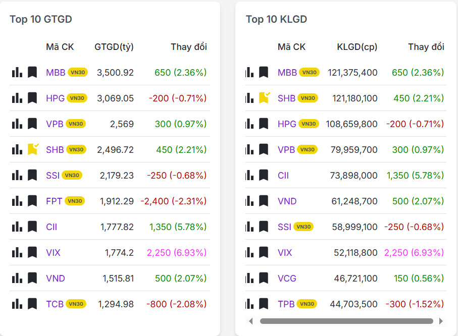458x336 pixels.
Task: Open chart icon for TPB in Top 10 KLGD
Action: pos(249,304)
